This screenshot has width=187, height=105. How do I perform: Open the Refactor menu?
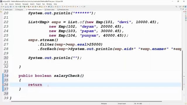pyautogui.click(x=18, y=4)
